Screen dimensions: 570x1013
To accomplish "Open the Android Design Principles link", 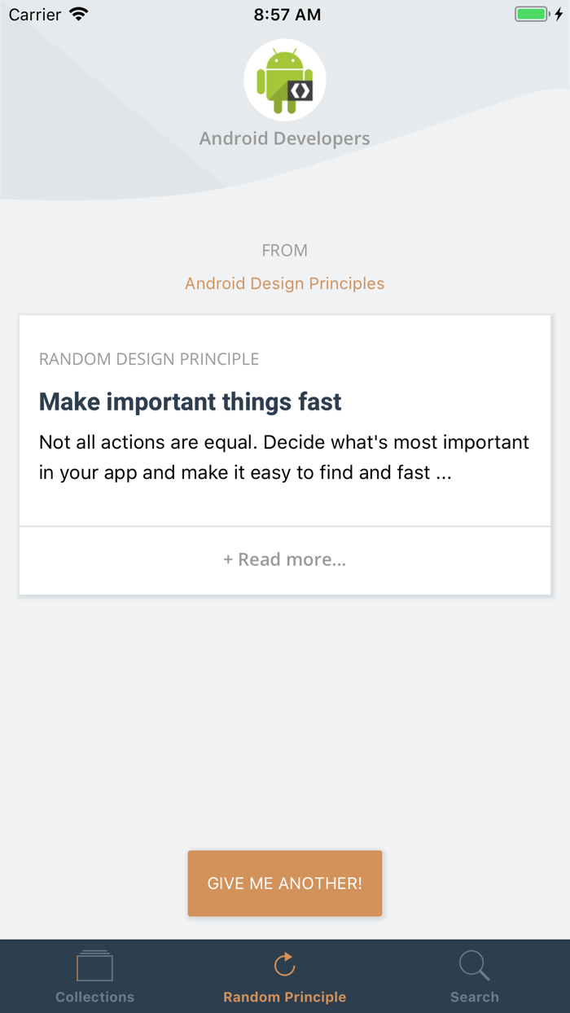I will (x=284, y=283).
